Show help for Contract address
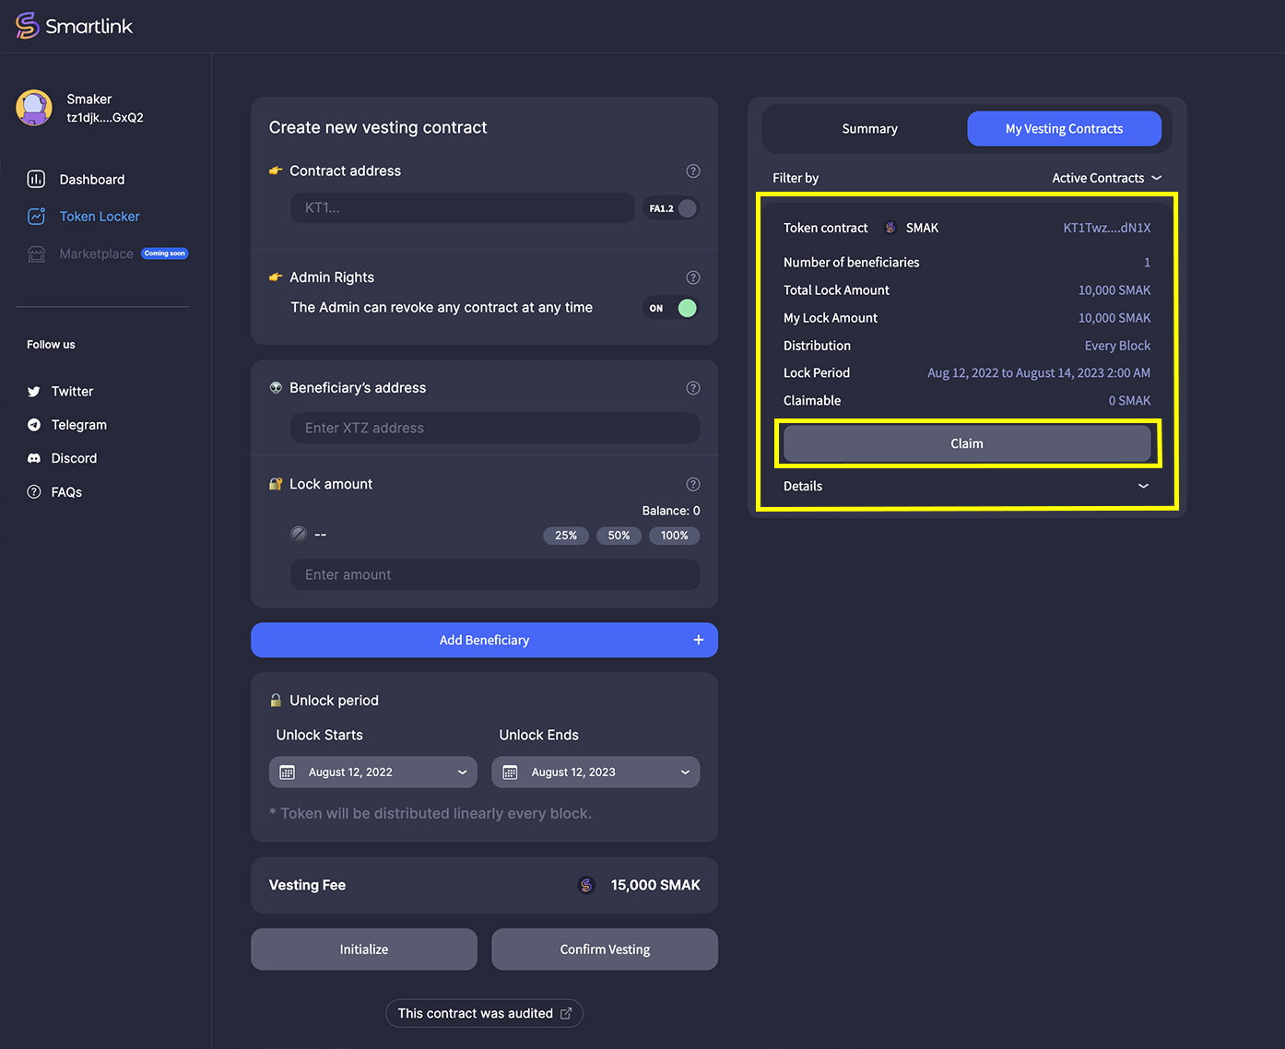This screenshot has height=1049, width=1285. click(x=693, y=171)
